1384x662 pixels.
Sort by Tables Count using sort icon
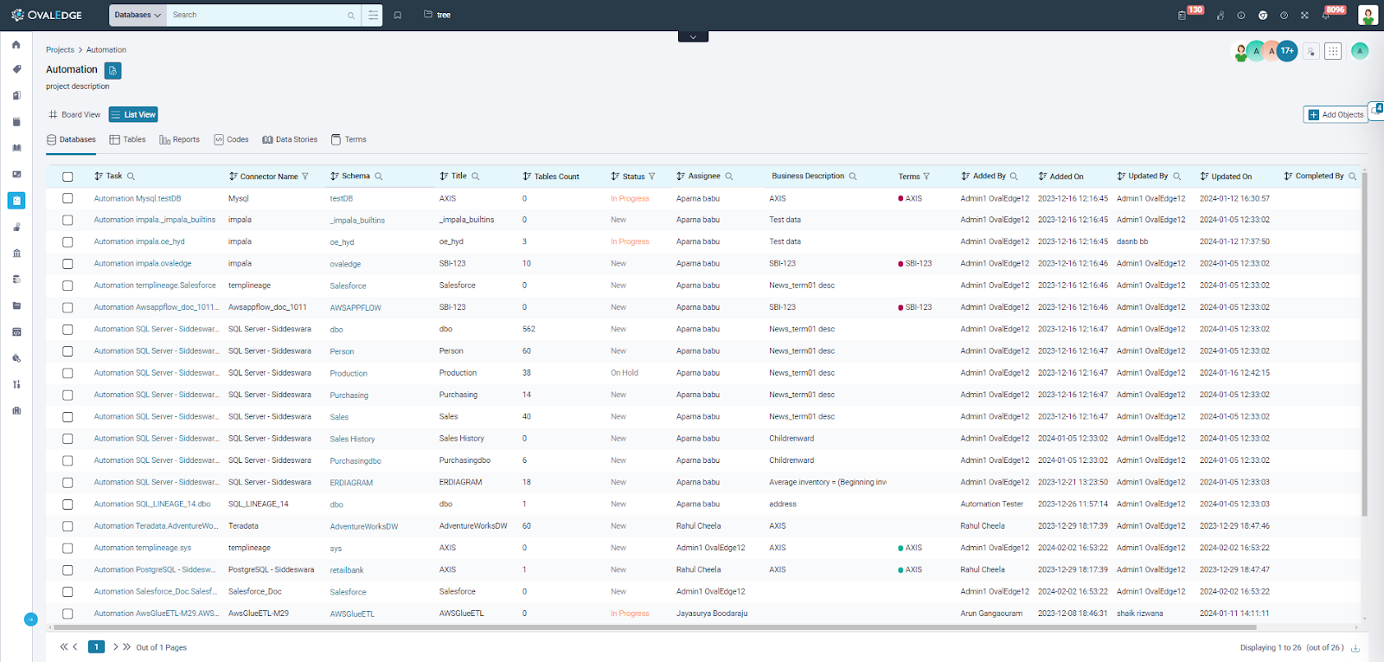coord(527,177)
